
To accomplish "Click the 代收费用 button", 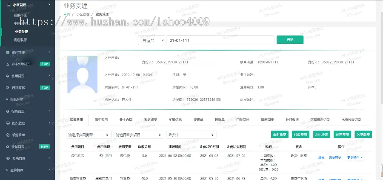I will [x=300, y=134].
